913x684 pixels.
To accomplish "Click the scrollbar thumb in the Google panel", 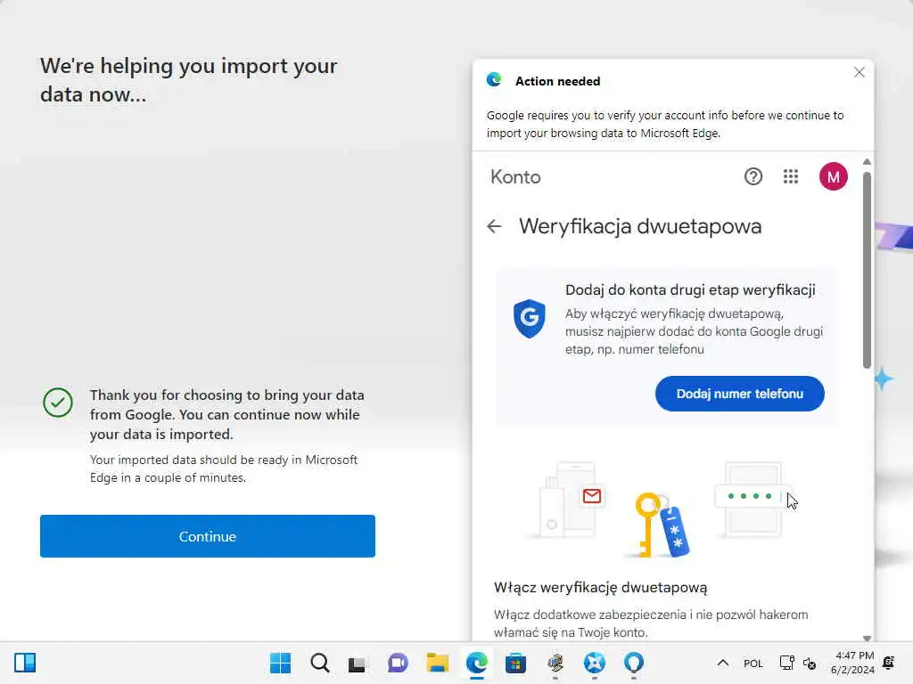I will [x=867, y=270].
